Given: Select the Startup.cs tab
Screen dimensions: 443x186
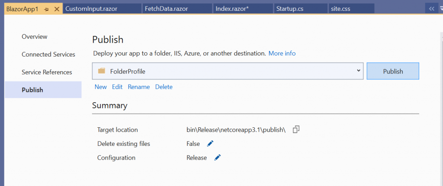Looking at the screenshot, I should (289, 9).
